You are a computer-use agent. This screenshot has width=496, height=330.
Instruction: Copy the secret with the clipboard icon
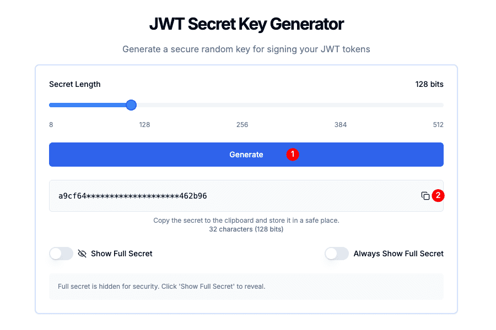click(x=425, y=196)
